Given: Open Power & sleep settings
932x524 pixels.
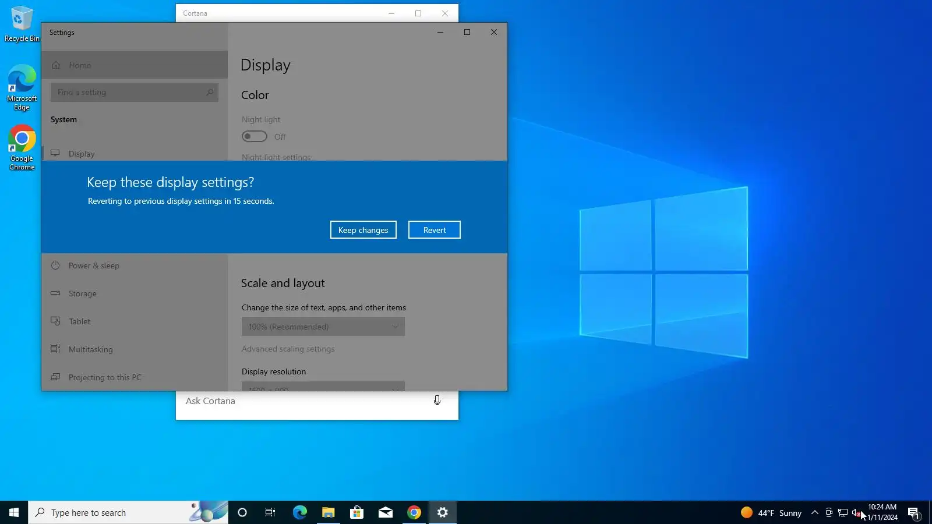Looking at the screenshot, I should (x=135, y=265).
